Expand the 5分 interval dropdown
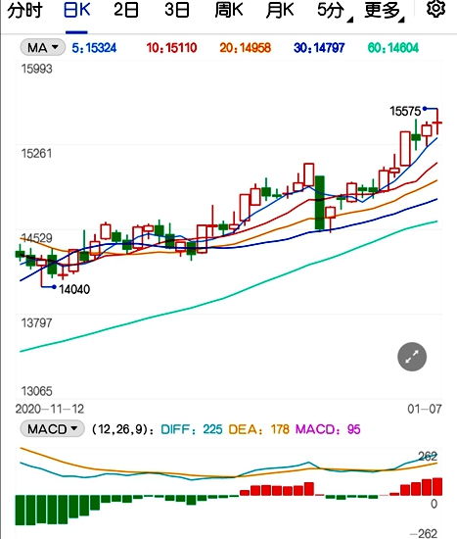 coord(335,11)
